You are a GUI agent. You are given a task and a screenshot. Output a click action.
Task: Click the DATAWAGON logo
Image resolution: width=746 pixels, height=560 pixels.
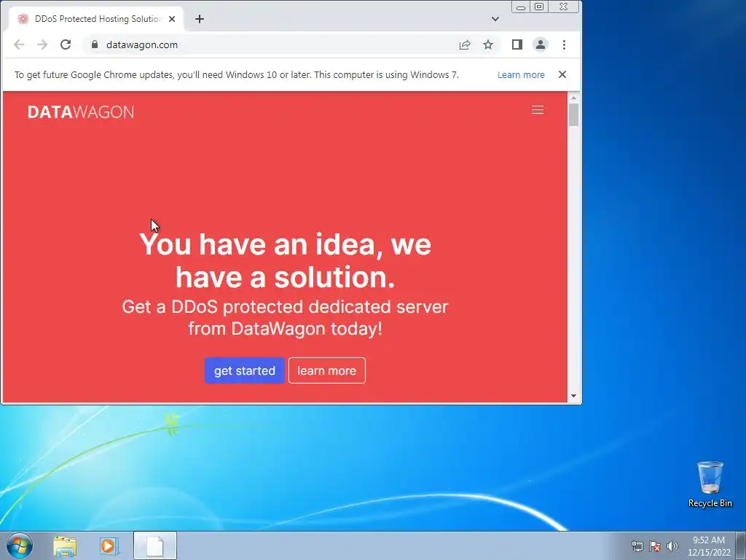click(x=80, y=112)
